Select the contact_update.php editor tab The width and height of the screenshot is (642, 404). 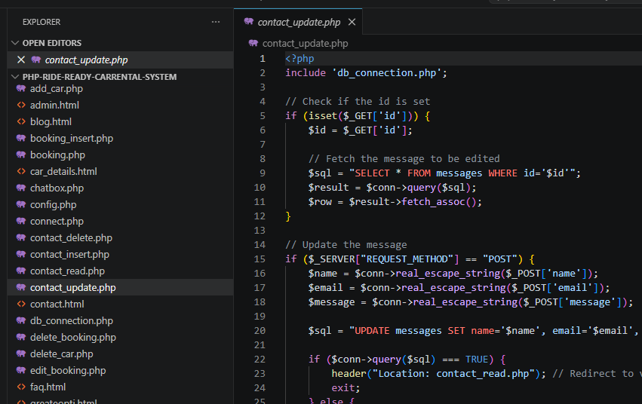point(298,23)
